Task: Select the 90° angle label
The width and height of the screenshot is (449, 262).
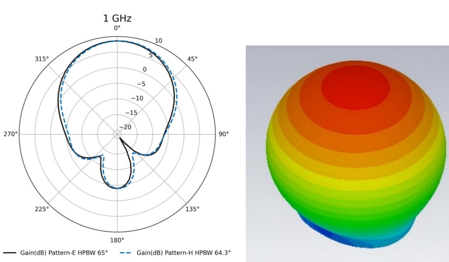Action: tap(224, 134)
